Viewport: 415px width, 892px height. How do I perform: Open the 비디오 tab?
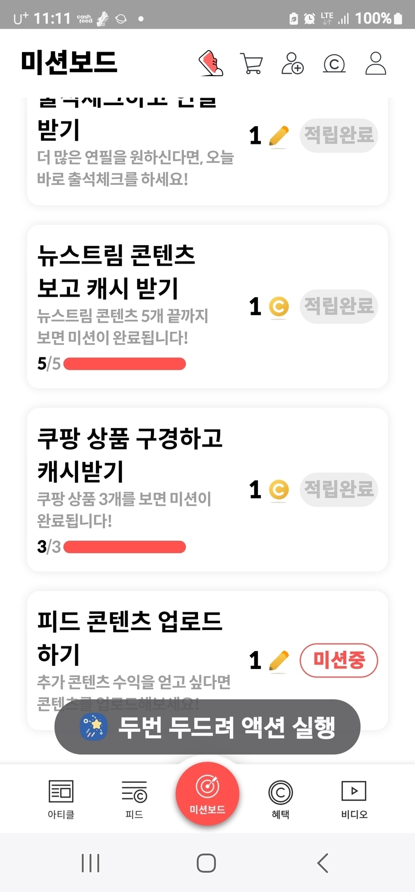tap(354, 798)
